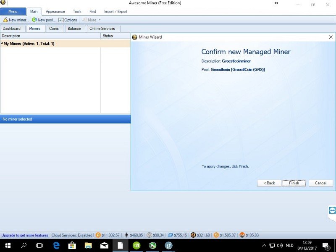
Task: Click the No miner selected header bar
Action: coord(66,119)
